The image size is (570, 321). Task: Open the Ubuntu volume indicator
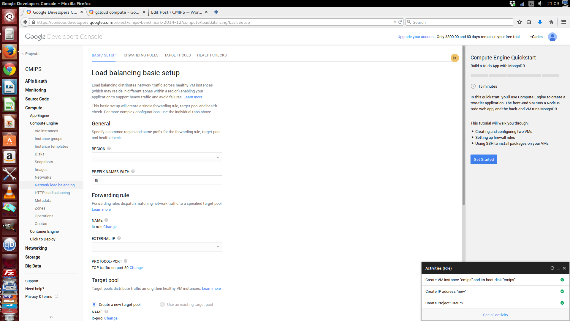[541, 4]
